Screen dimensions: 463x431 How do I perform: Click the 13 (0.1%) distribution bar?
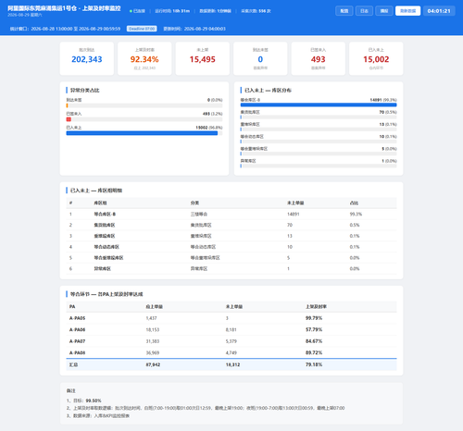point(319,129)
